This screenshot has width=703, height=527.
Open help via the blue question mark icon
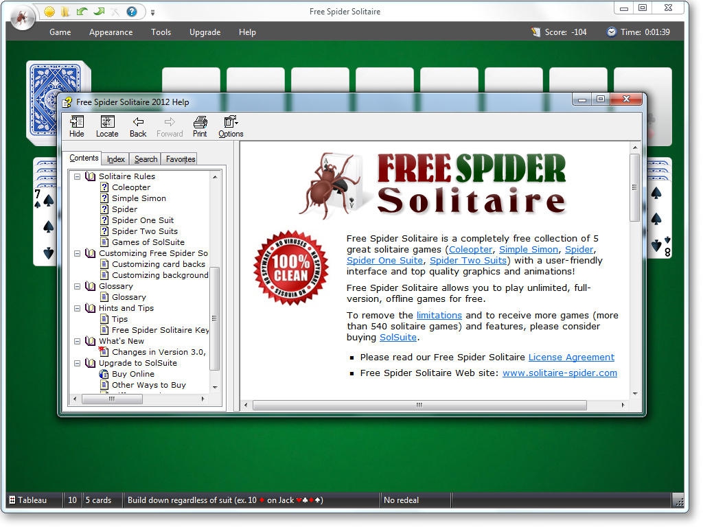[x=131, y=12]
